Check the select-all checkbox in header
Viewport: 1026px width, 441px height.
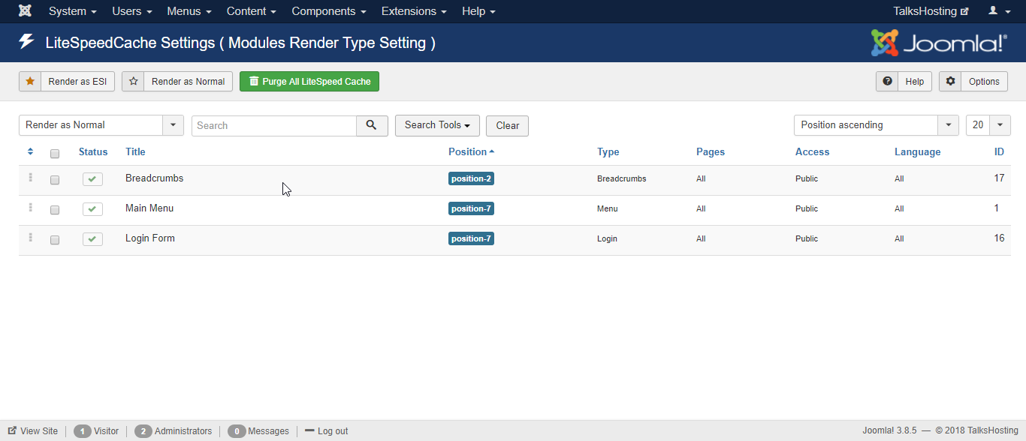tap(55, 154)
